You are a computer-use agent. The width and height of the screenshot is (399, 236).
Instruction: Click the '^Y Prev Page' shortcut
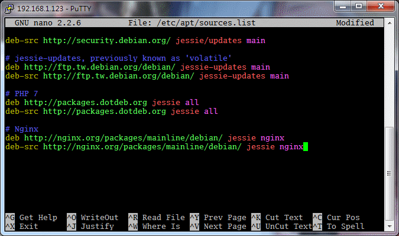218,218
